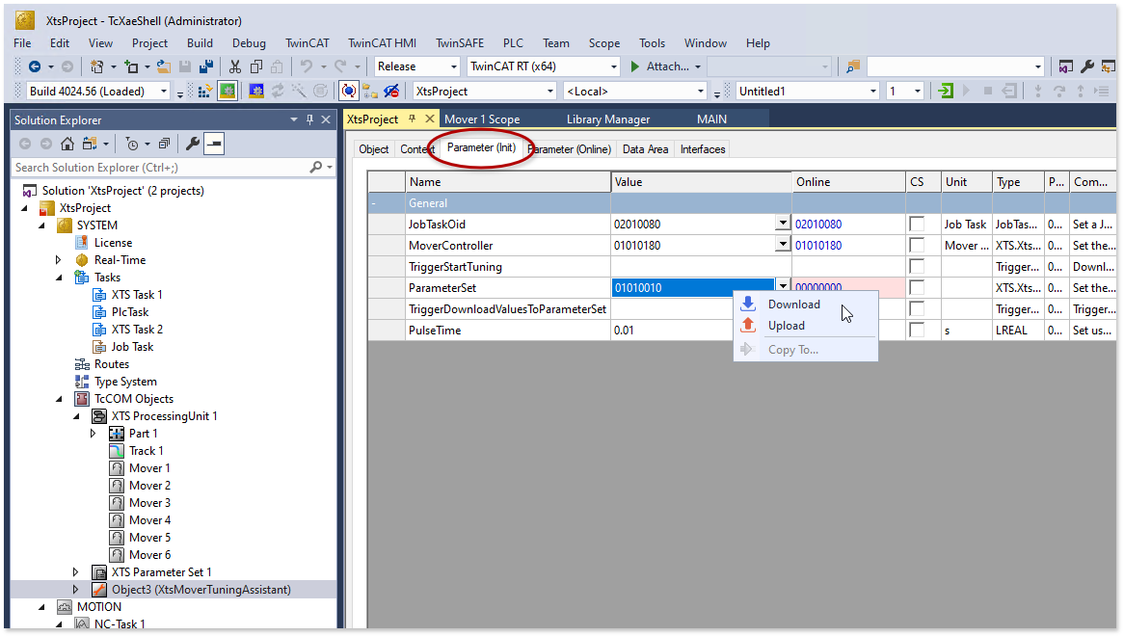
Task: Pin the XtsProject document tab
Action: point(413,119)
